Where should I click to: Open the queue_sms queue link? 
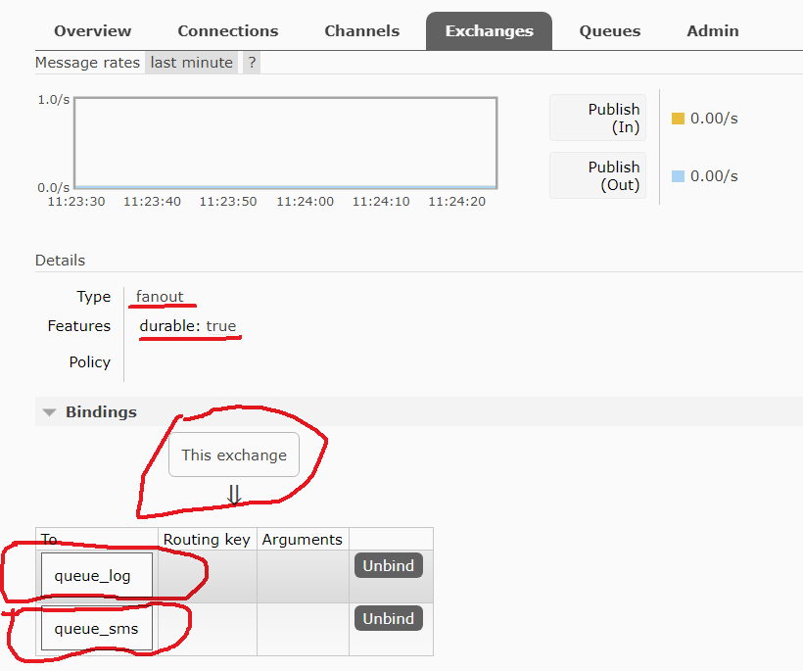tap(96, 629)
